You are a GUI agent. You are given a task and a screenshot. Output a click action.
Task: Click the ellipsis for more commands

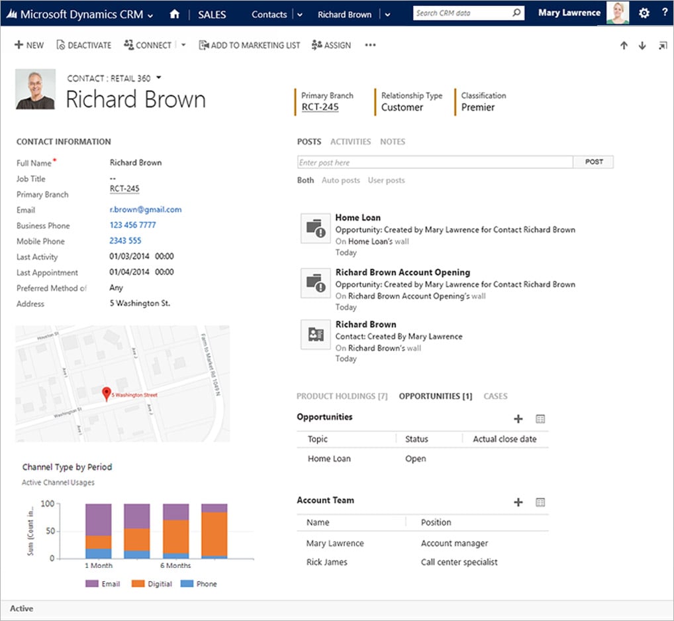[x=370, y=45]
